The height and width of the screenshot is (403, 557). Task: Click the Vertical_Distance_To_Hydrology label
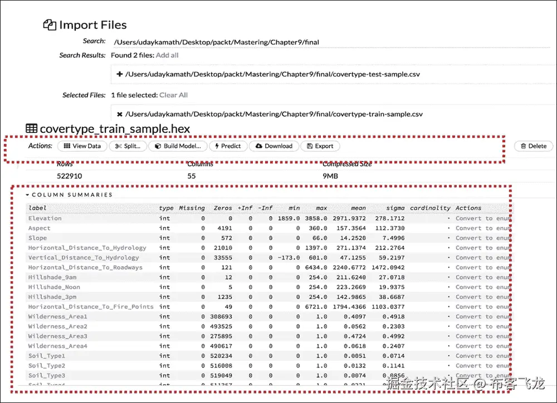(84, 258)
